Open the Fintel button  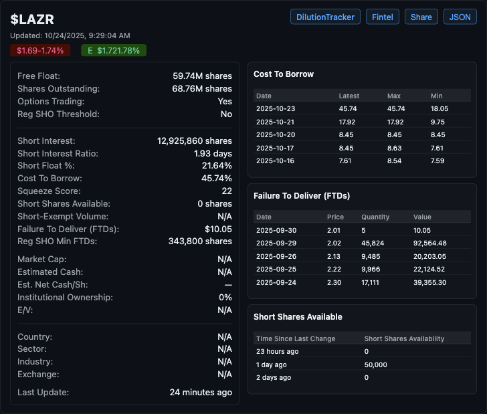click(x=383, y=17)
